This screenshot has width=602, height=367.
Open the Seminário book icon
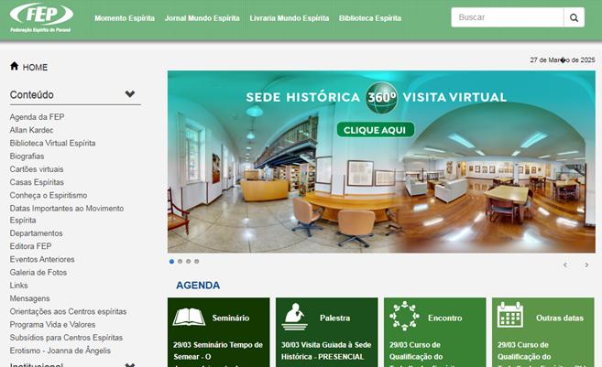point(189,318)
